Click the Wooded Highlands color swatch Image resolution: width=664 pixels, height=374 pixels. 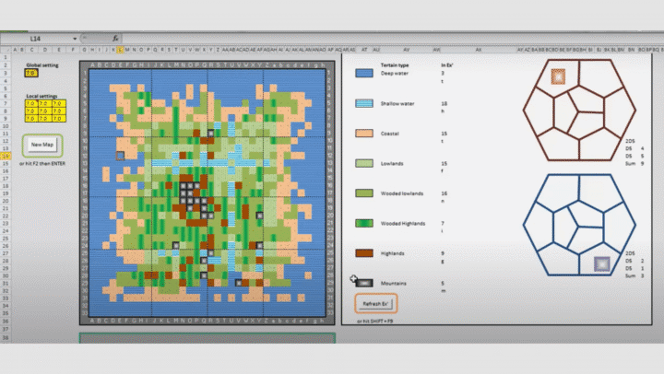(364, 223)
